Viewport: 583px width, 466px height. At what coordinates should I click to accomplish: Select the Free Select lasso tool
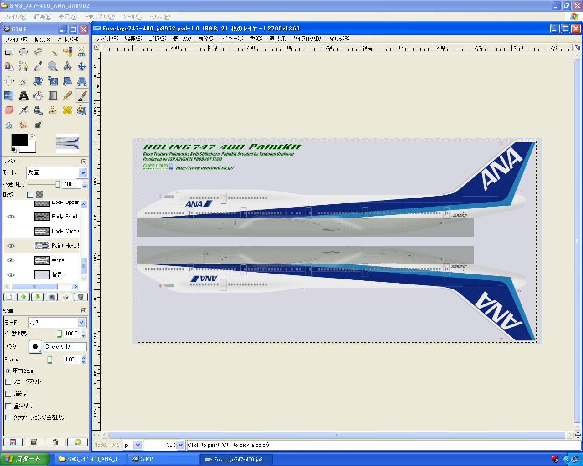38,52
